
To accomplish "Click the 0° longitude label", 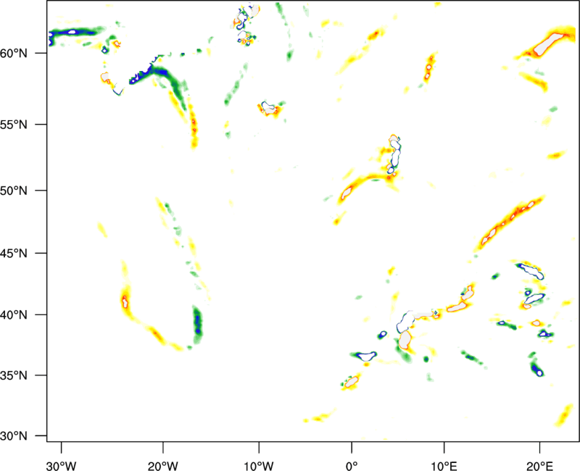I will pos(352,466).
